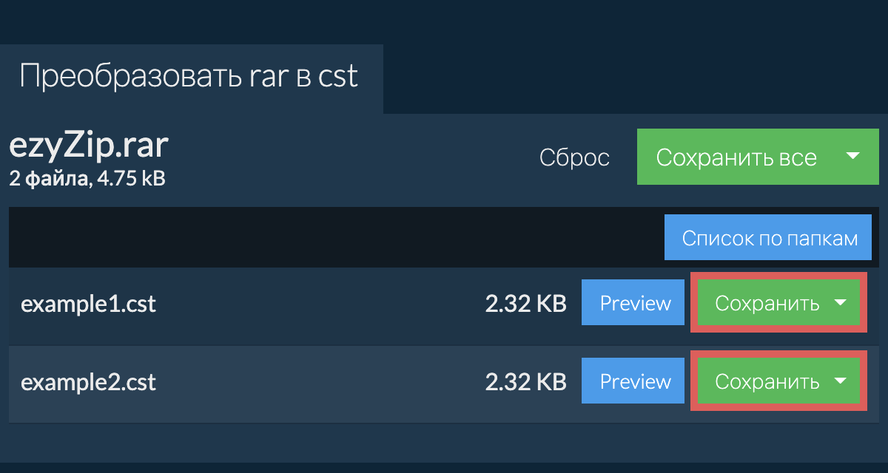Expand save options arrow for example1.cst
Screen dimensions: 888x473
[x=840, y=302]
